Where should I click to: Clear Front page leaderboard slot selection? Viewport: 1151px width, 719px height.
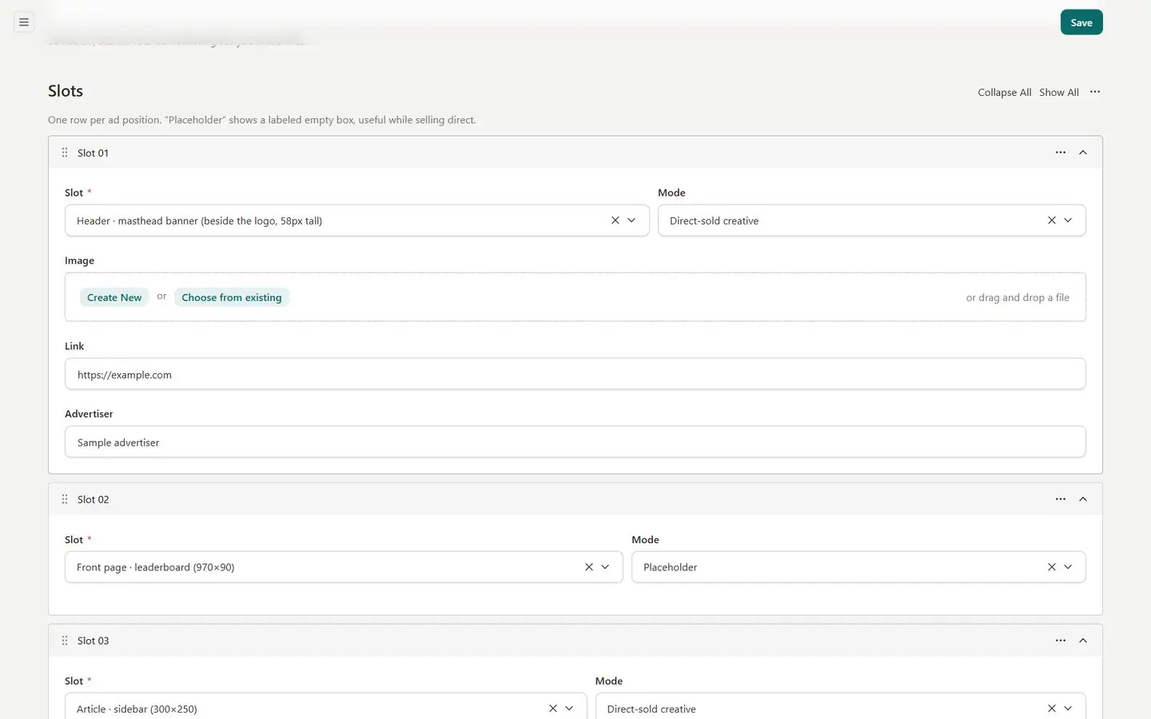(x=589, y=567)
